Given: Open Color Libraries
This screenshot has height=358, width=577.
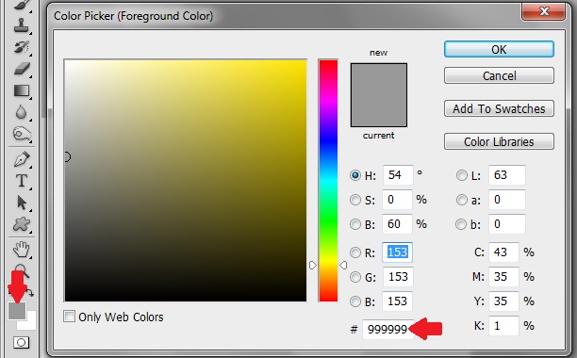Looking at the screenshot, I should pos(499,141).
